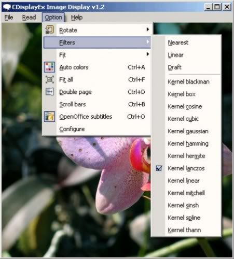Expand the Rotate submenu arrow

[148, 30]
